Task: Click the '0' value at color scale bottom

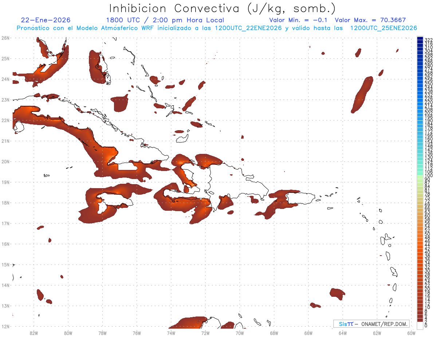Action: [426, 326]
